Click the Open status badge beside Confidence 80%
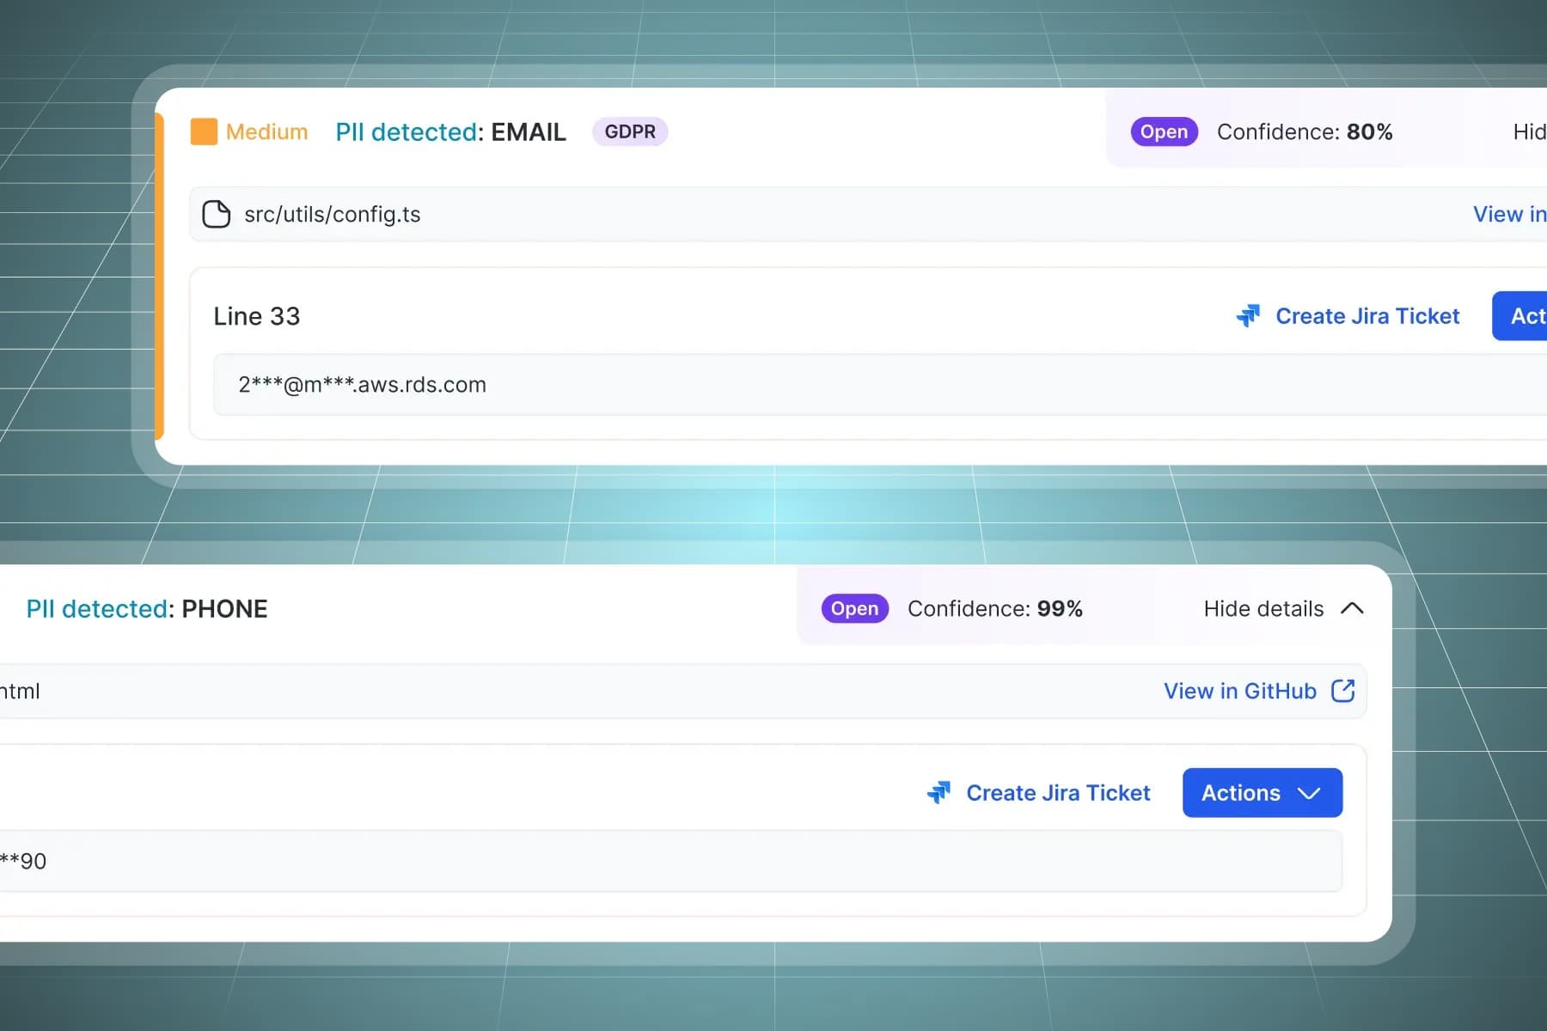 [1164, 131]
